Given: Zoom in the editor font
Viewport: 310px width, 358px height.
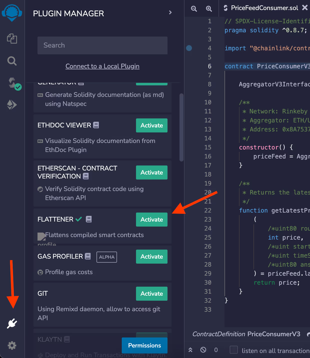Looking at the screenshot, I should [x=209, y=9].
